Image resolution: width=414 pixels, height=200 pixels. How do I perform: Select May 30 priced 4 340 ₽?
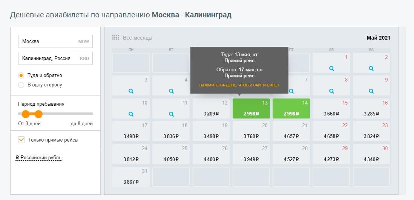point(371,154)
